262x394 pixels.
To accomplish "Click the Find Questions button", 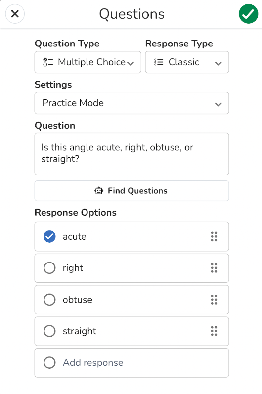I will (x=131, y=191).
